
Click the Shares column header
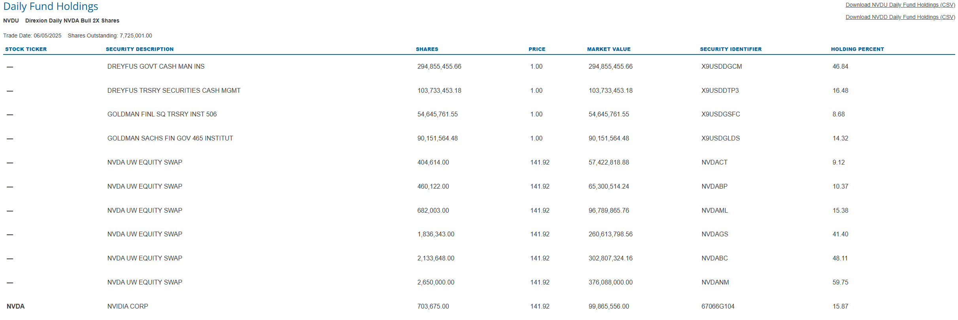click(x=427, y=49)
